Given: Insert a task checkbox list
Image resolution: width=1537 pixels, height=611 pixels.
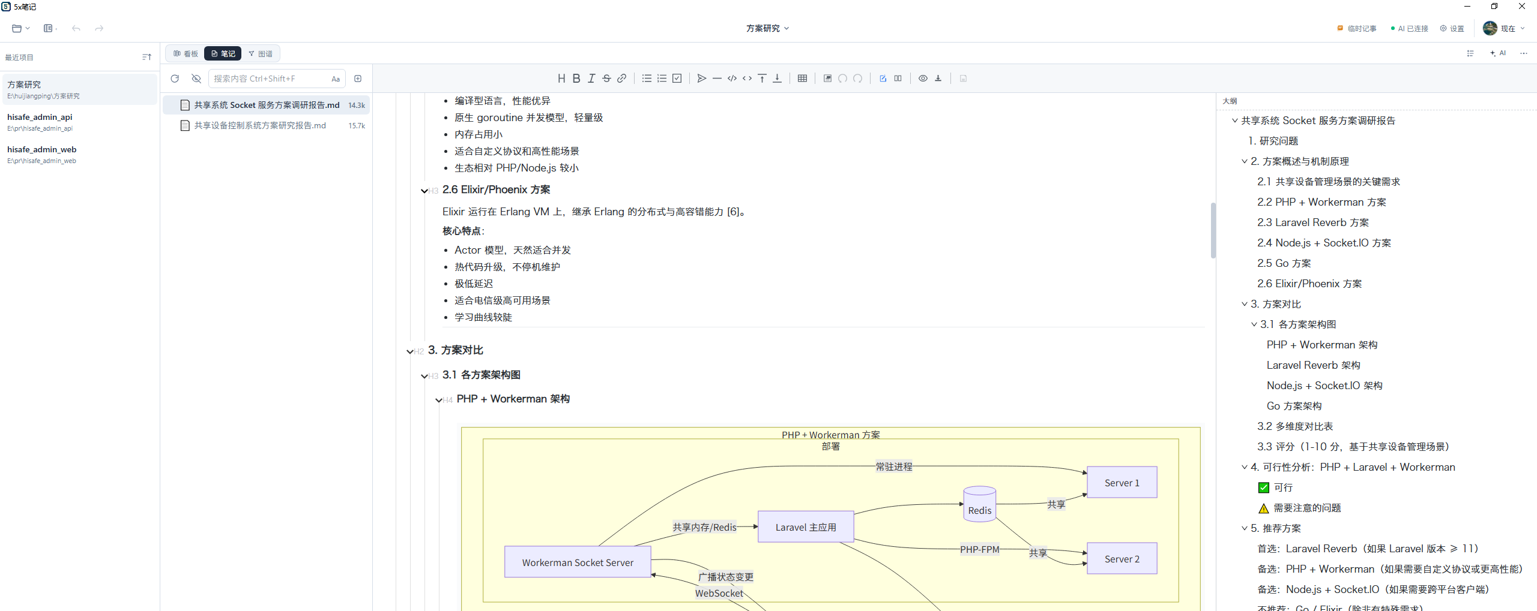Looking at the screenshot, I should [677, 79].
